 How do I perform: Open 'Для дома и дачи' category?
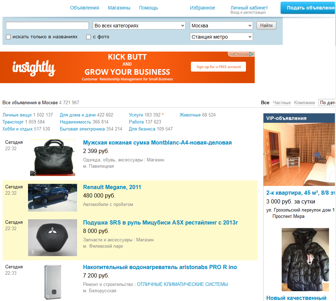pos(77,115)
